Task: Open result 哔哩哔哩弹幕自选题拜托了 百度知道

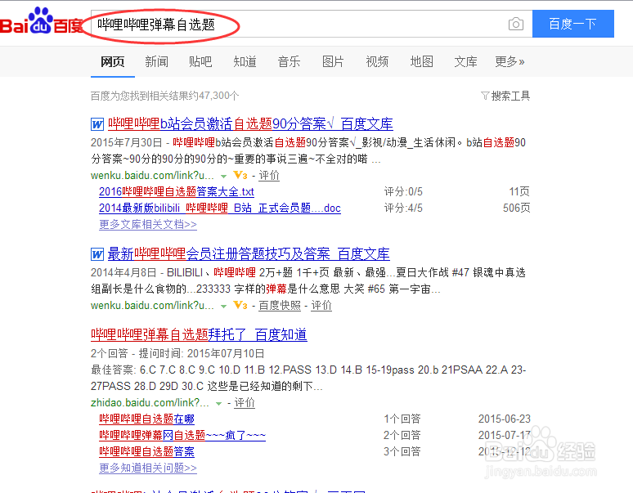Action: (x=199, y=334)
